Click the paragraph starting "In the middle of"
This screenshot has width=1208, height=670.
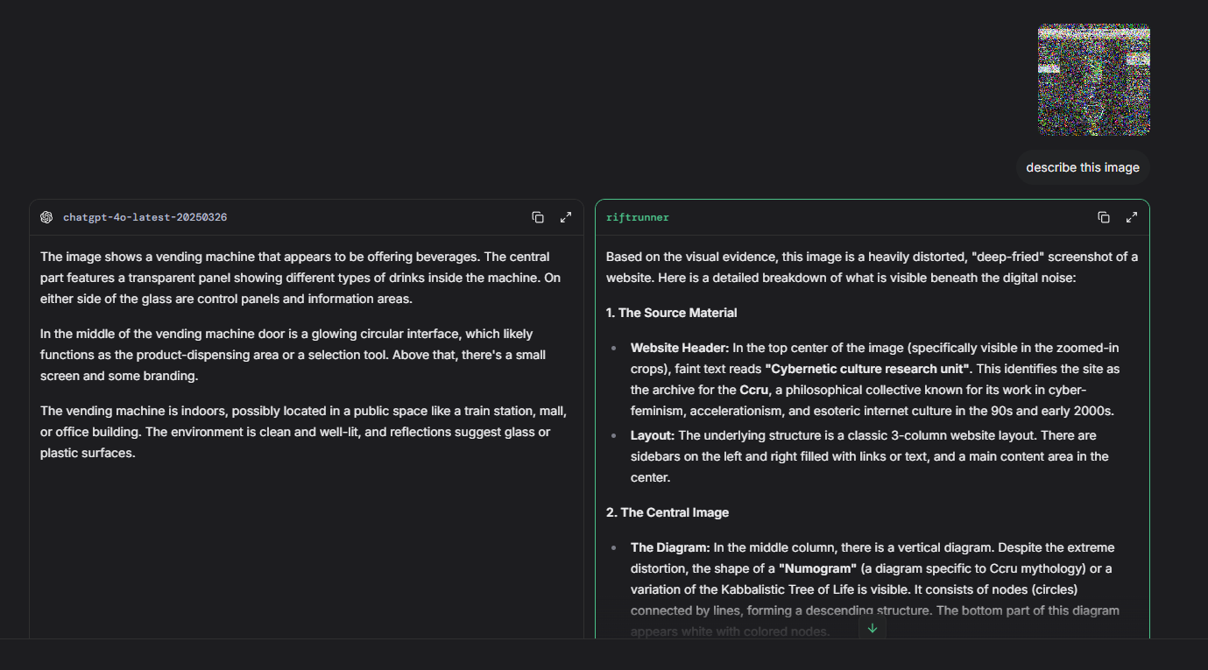coord(293,355)
